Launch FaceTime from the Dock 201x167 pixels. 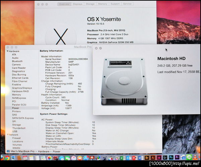(67, 158)
